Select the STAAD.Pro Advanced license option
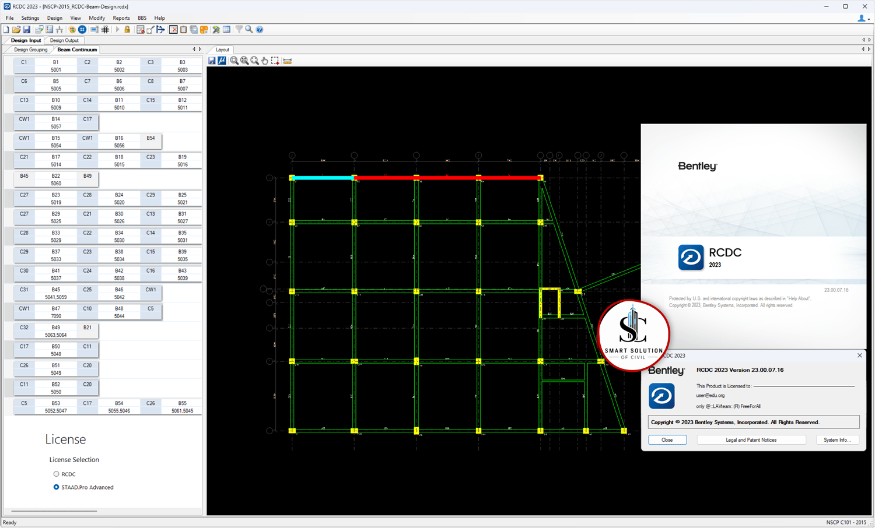The image size is (875, 528). click(57, 487)
